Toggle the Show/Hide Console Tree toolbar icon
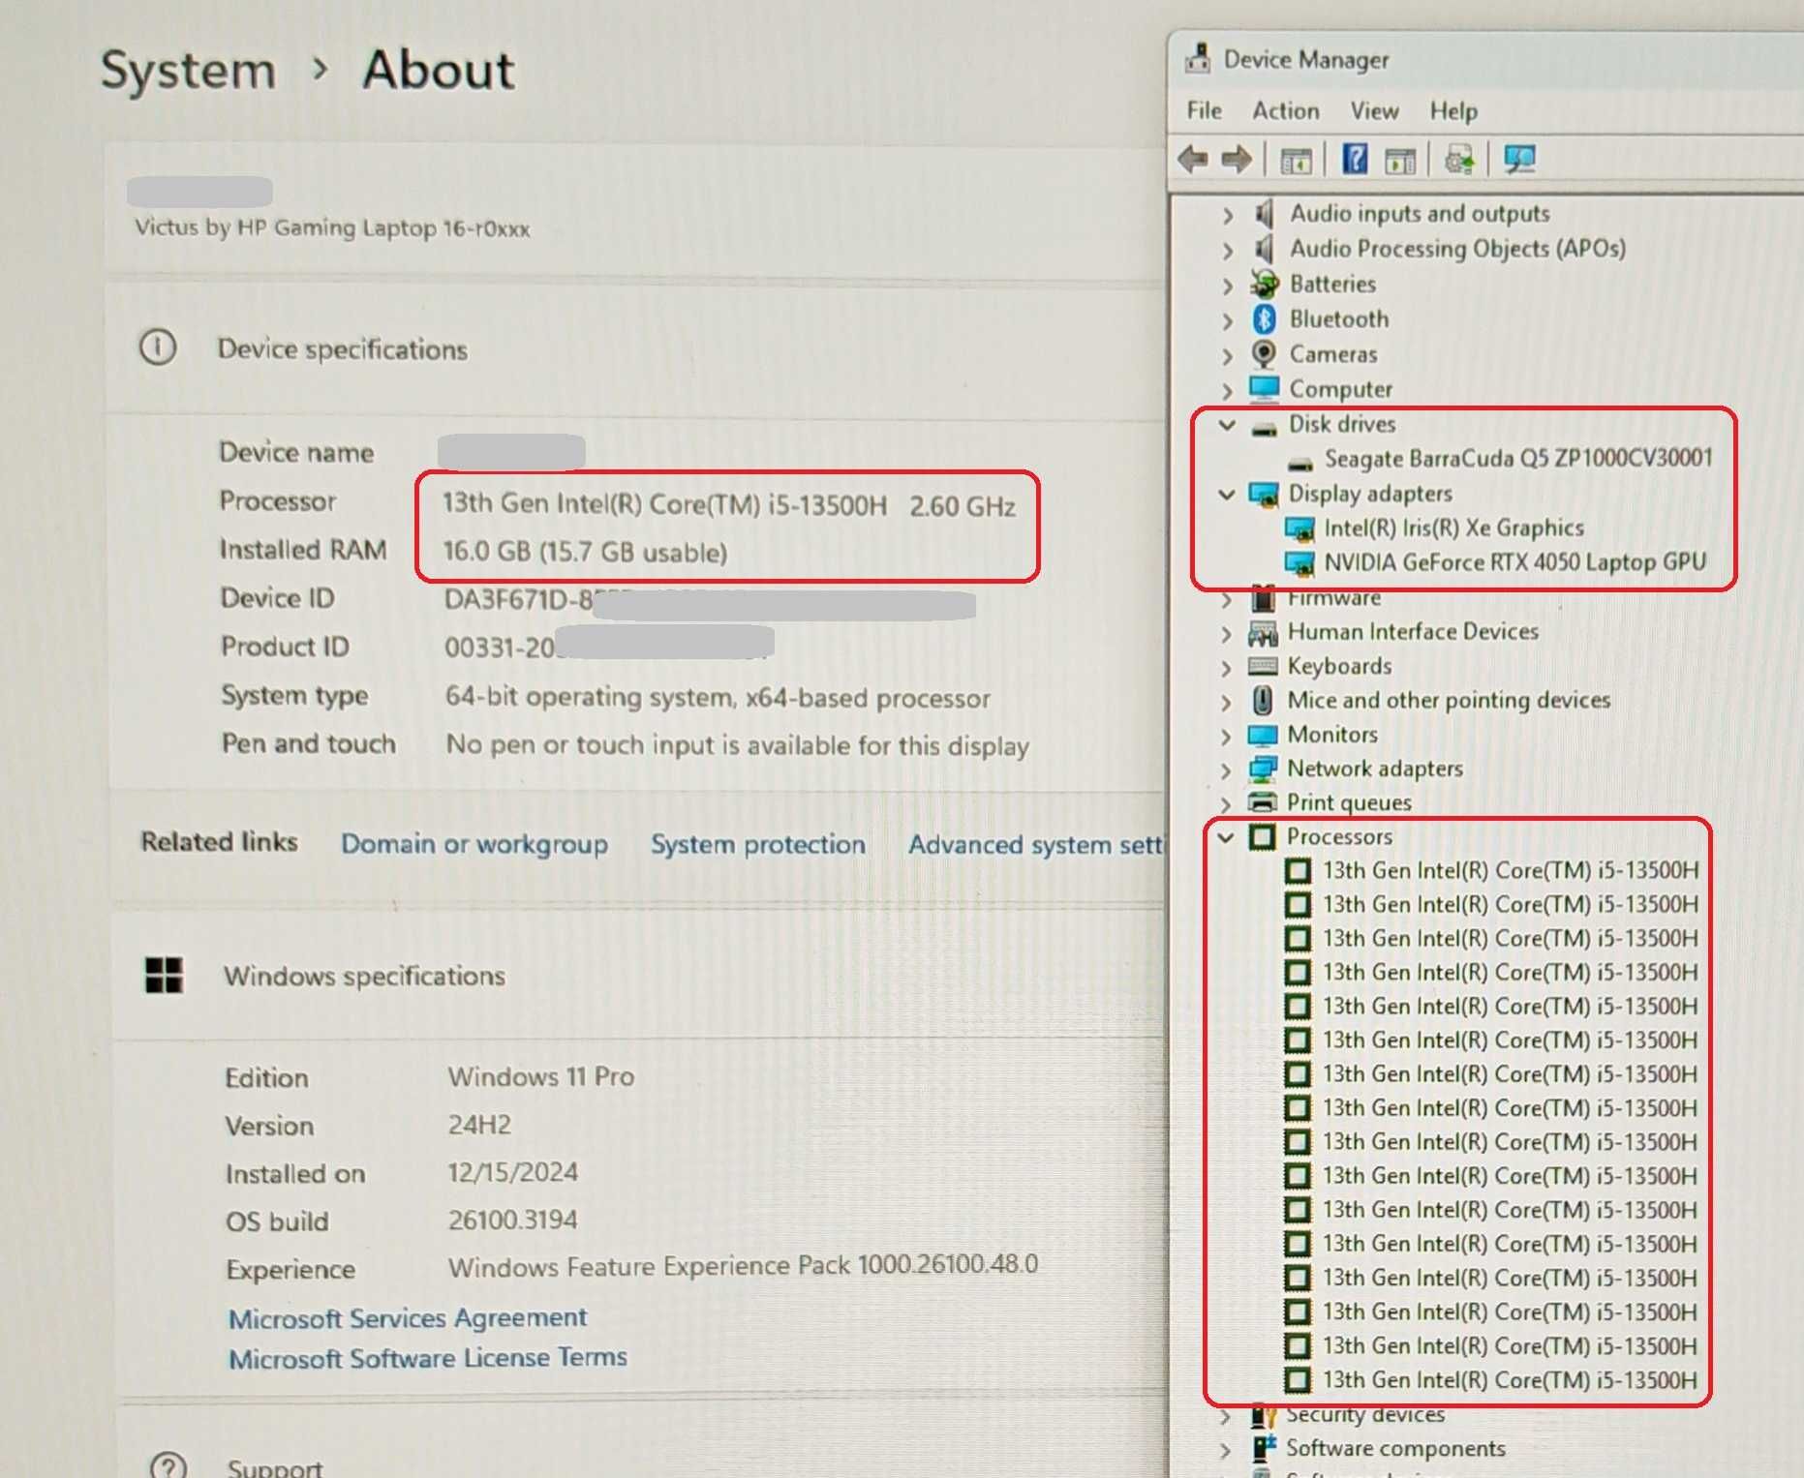Screen dimensions: 1804x1478 (1297, 160)
